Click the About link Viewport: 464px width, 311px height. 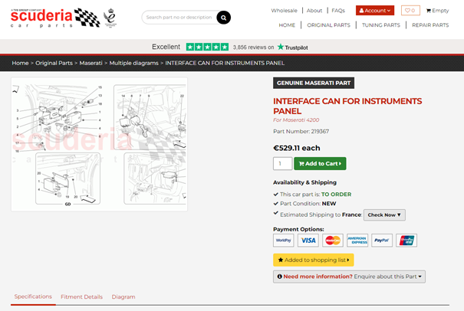pos(314,11)
